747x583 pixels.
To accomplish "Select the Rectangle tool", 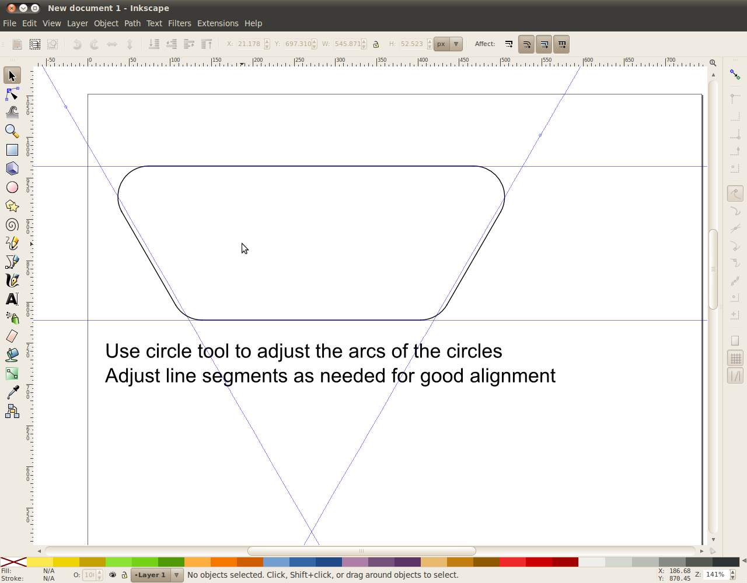I will (x=12, y=150).
